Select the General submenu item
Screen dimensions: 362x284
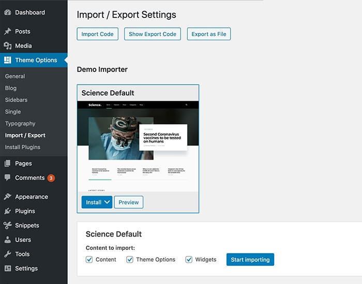click(15, 76)
